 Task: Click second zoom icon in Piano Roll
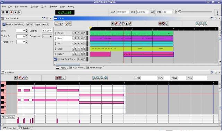[98, 78]
